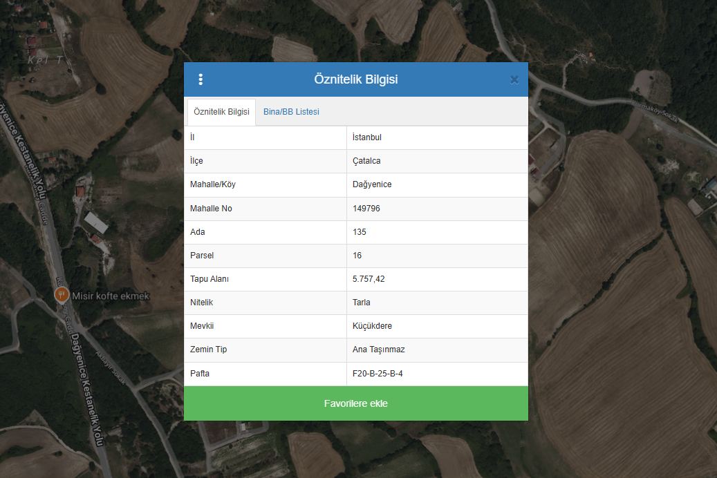Click the Misir kofte ekmek restaurant pin
The width and height of the screenshot is (717, 478).
click(62, 295)
